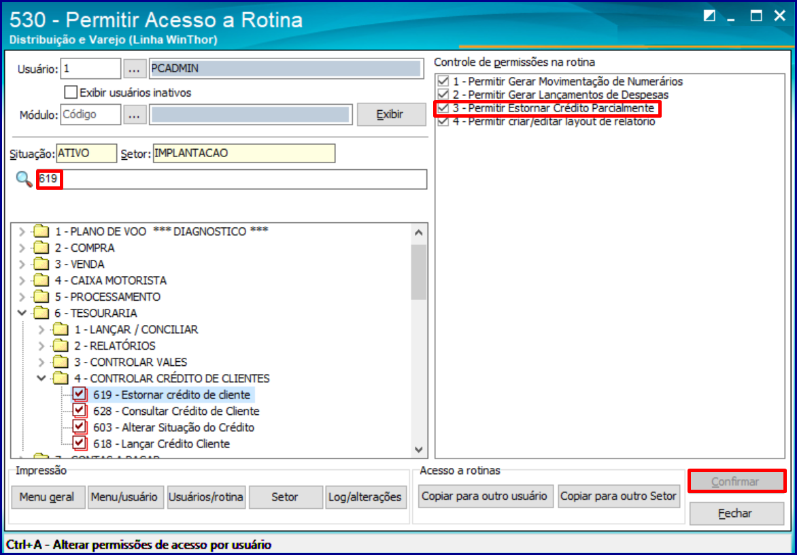The height and width of the screenshot is (555, 797).
Task: Expand the 3 - CONTROLAR VALES subfolder
Action: 41,363
